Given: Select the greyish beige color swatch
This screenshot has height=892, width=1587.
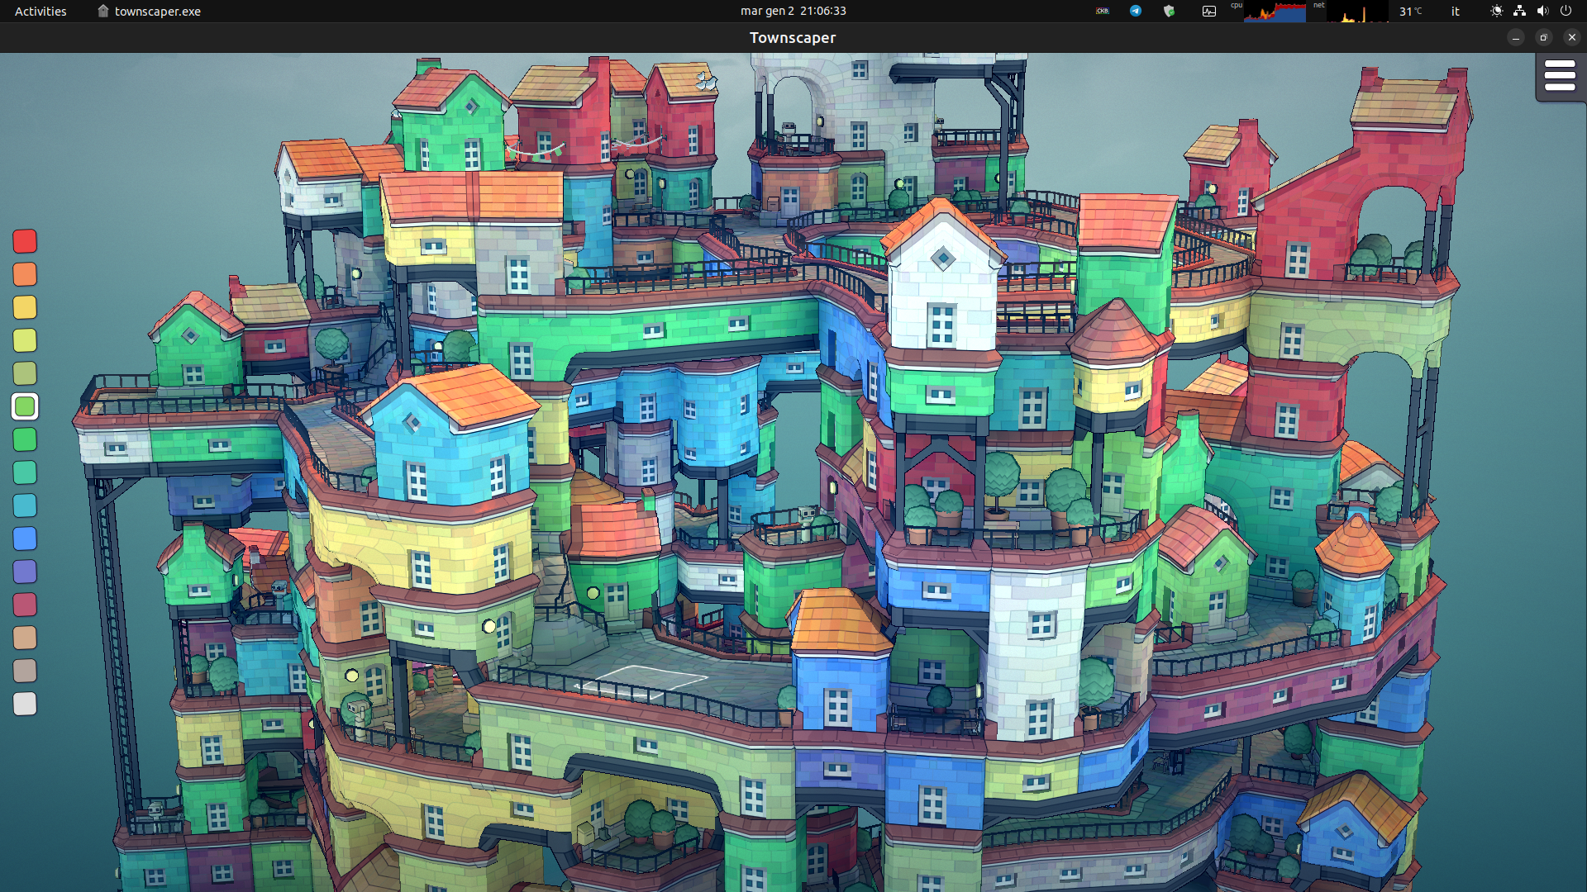Looking at the screenshot, I should [25, 671].
